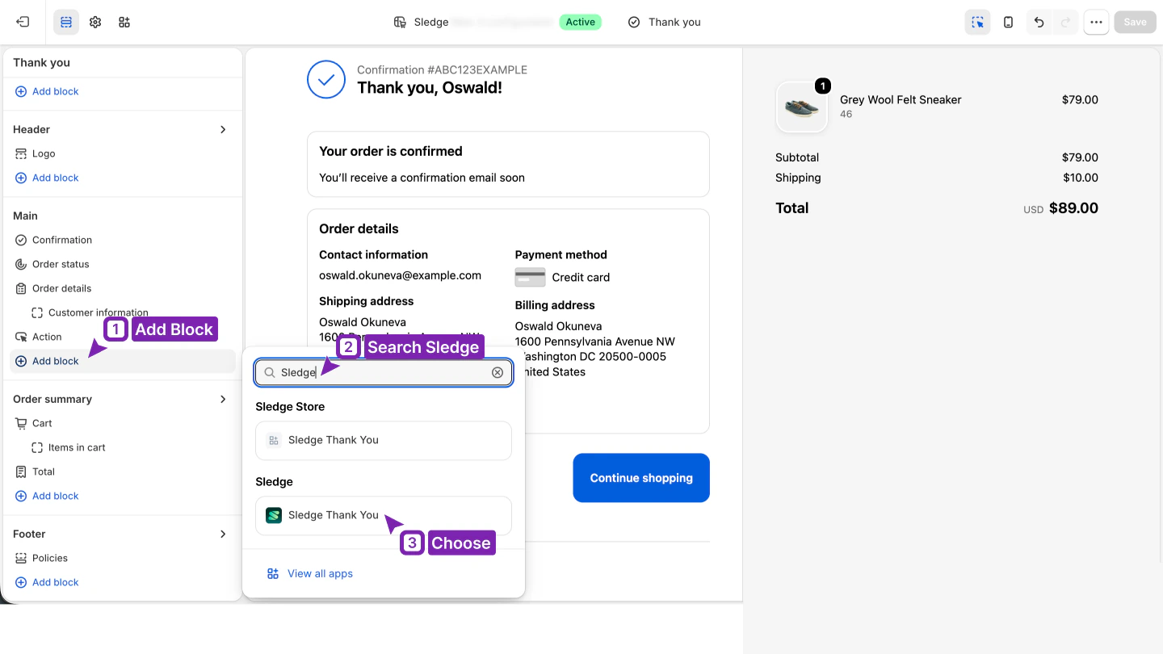Click the Billing address heading
Image resolution: width=1163 pixels, height=654 pixels.
tap(555, 305)
